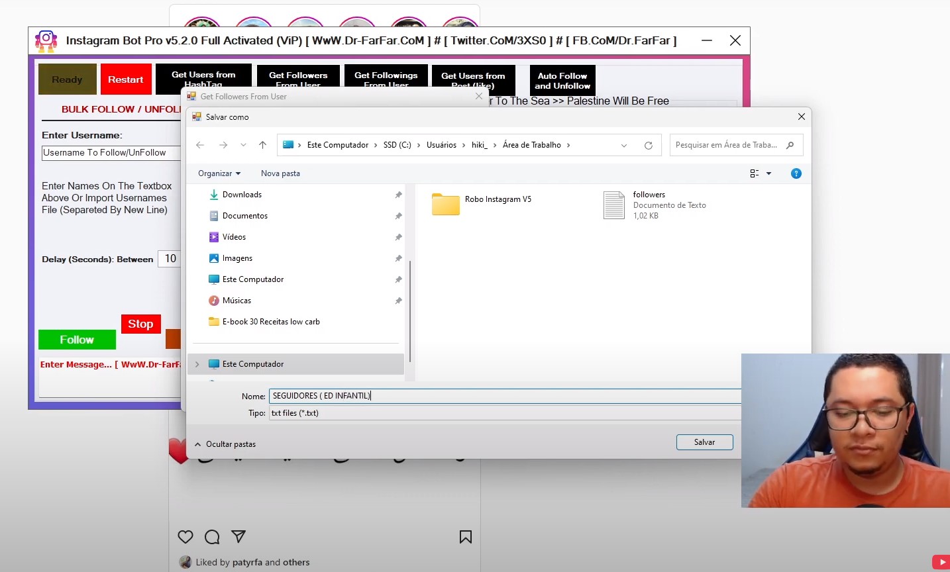Close the Salvar como dialog

[x=801, y=117]
